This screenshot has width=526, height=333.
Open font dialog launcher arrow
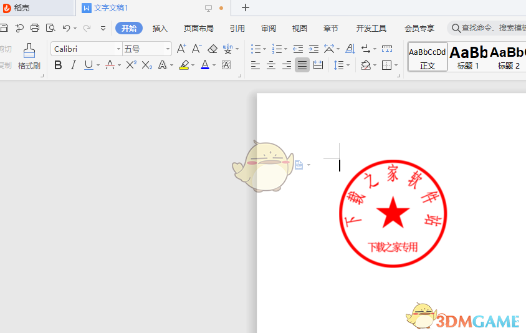click(x=239, y=76)
